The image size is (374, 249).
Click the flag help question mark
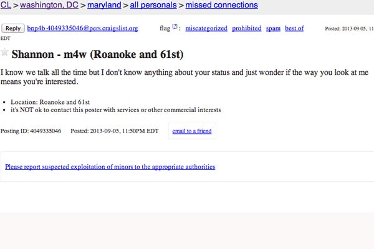(175, 27)
